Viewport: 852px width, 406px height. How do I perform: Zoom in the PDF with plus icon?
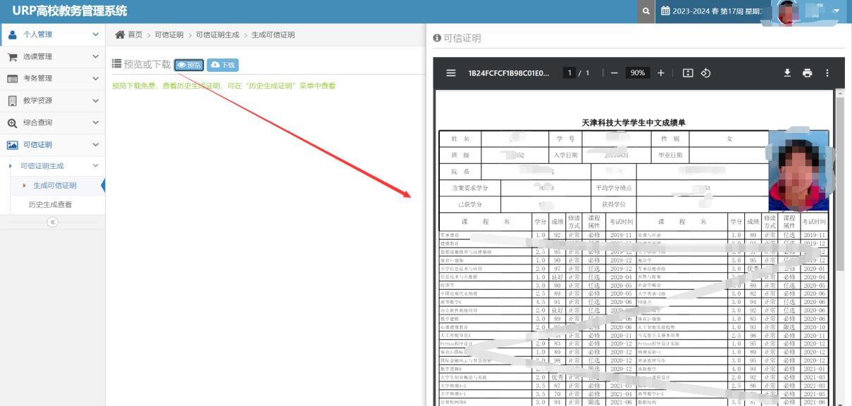pyautogui.click(x=660, y=73)
